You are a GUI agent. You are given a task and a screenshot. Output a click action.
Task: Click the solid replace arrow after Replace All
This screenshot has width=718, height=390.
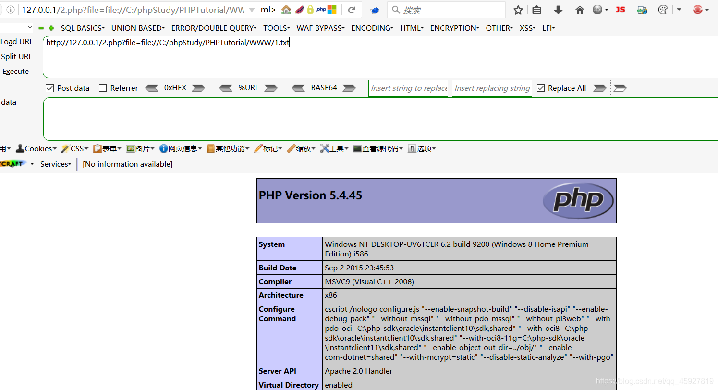599,88
